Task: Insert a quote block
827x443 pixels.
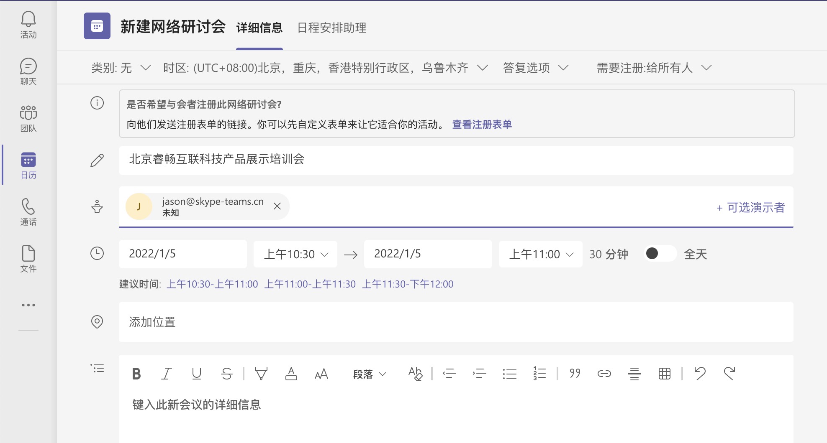Action: click(575, 374)
